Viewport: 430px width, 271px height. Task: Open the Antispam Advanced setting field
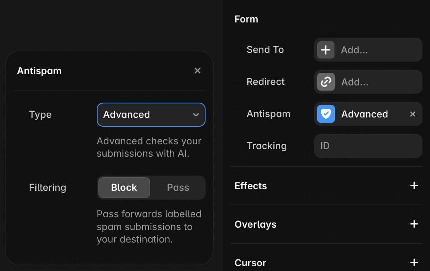point(368,114)
